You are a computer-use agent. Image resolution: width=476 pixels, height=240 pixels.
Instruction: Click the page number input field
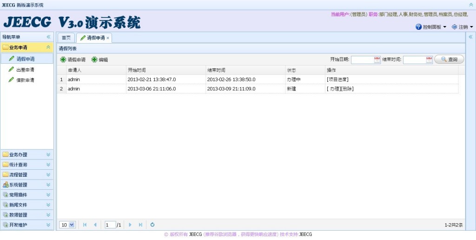[x=110, y=225]
